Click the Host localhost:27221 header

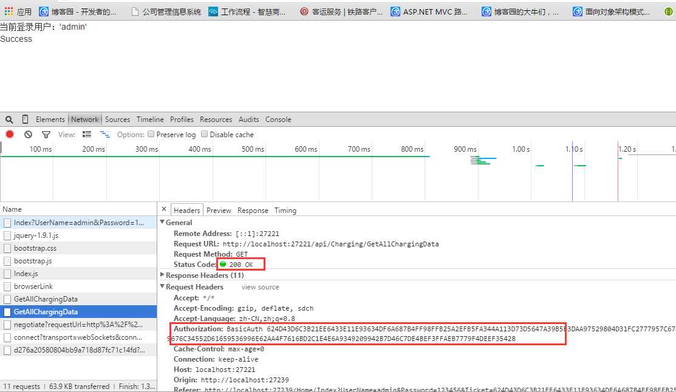[214, 370]
